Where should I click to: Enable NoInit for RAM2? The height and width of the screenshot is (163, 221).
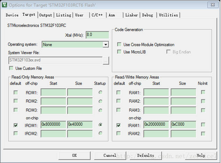tap(203, 101)
